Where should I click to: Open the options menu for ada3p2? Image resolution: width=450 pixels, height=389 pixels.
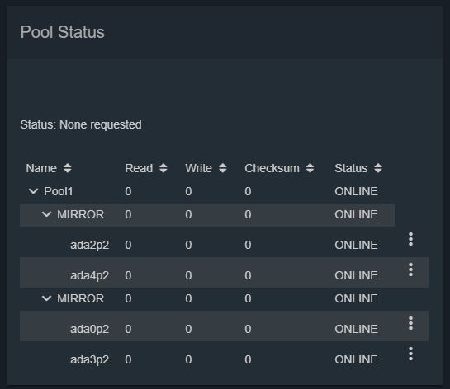[x=410, y=354]
